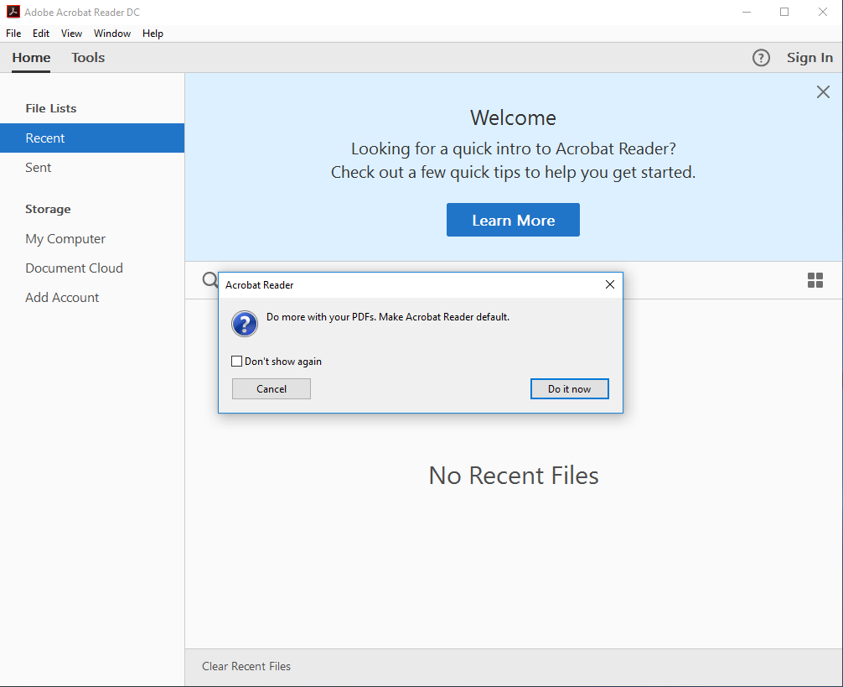Click the Sign In link

pyautogui.click(x=809, y=58)
